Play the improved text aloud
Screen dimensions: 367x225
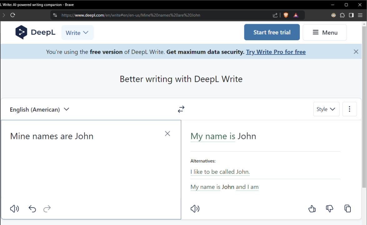click(195, 209)
